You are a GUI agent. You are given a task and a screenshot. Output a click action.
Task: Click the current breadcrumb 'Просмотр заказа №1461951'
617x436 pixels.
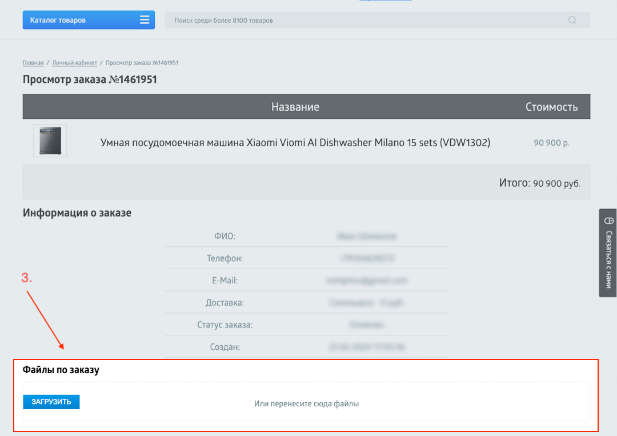(x=142, y=62)
